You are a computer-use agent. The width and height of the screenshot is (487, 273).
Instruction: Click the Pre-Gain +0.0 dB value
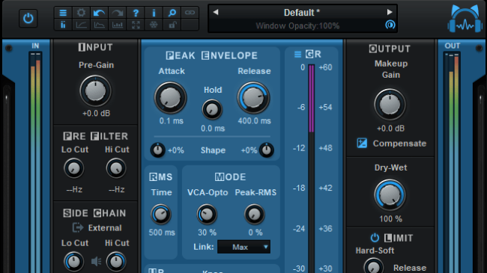97,113
